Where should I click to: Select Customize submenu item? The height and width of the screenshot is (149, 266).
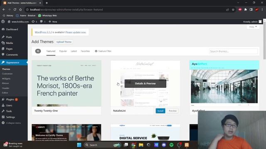[7, 74]
